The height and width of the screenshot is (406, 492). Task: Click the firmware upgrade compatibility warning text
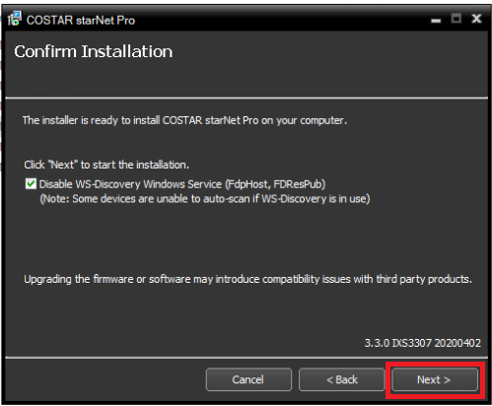pos(247,279)
